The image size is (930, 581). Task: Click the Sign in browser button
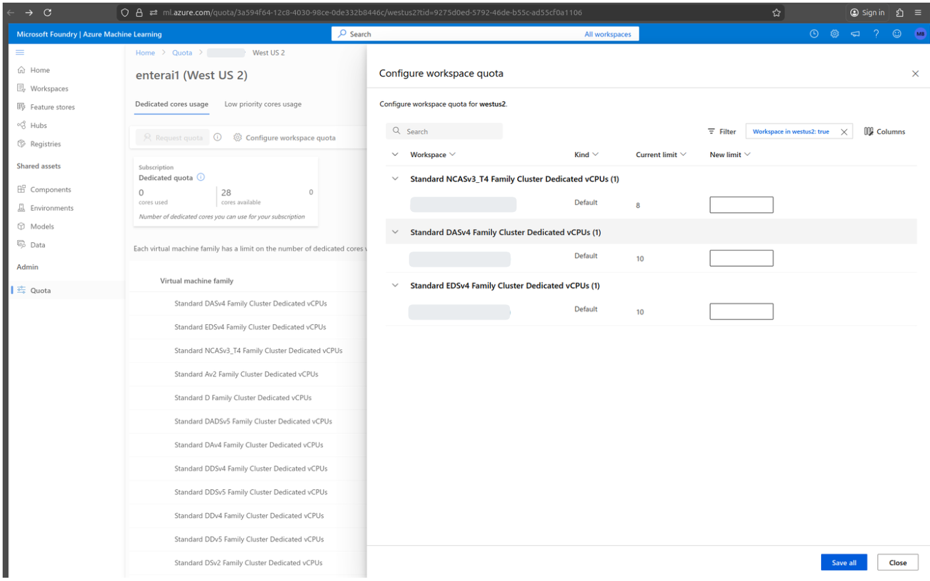867,13
